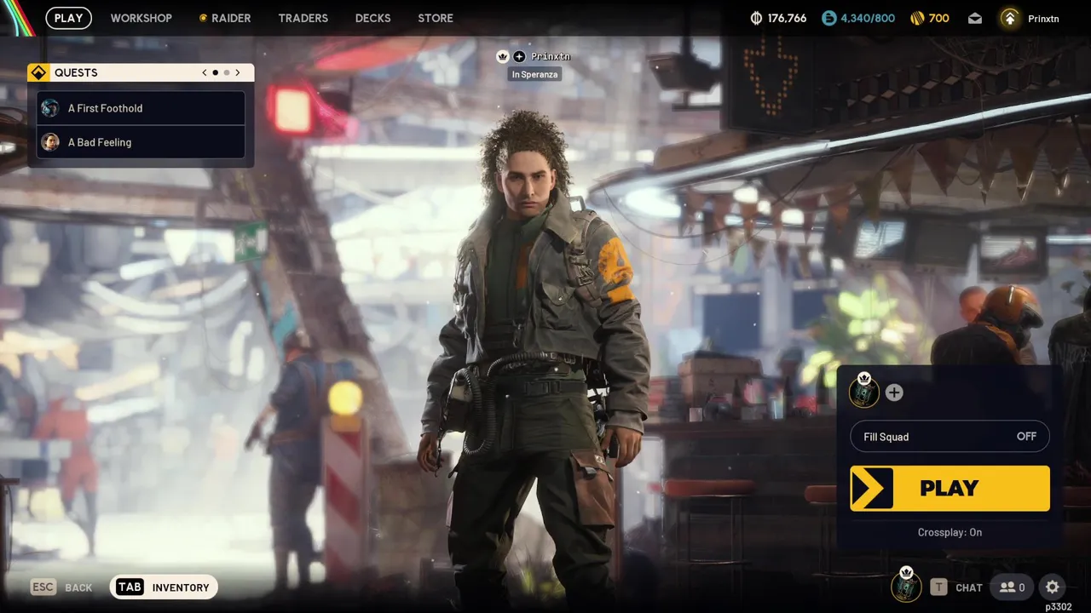Click the Prinxtn nameplate above character
1091x613 pixels.
(x=551, y=56)
